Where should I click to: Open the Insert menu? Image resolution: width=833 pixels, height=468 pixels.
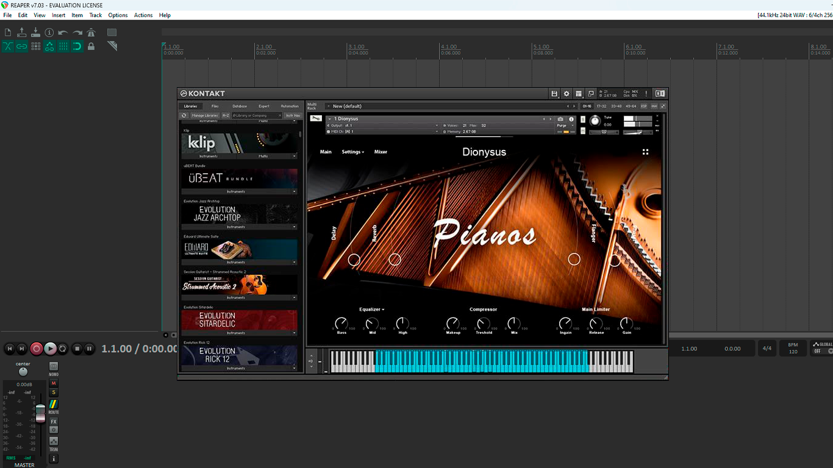click(59, 15)
